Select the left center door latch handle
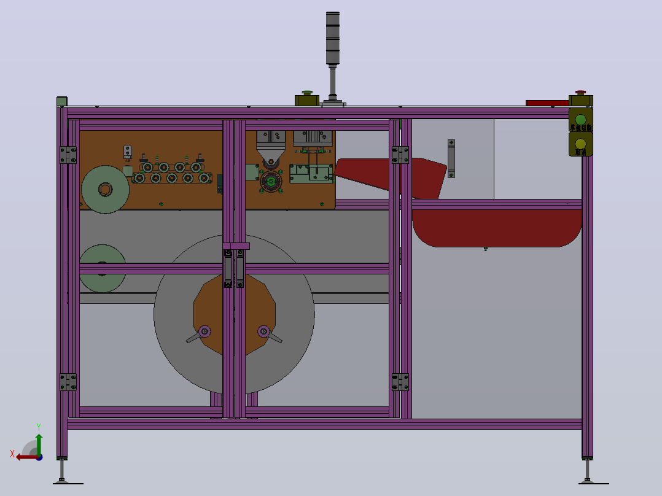Viewport: 662px width, 496px height. coord(228,268)
